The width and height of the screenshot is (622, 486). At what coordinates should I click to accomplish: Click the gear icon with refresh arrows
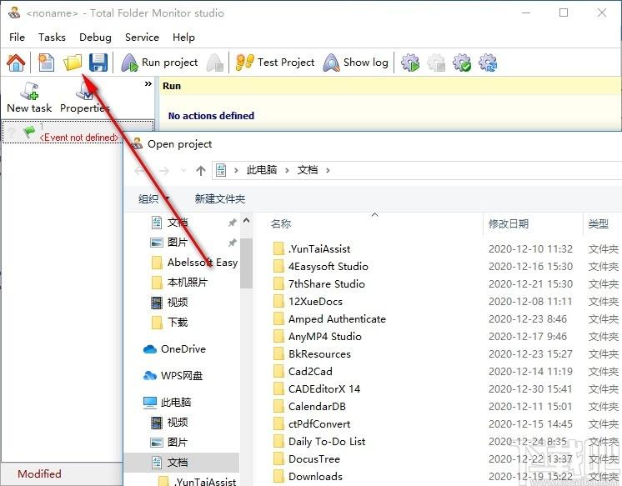(488, 63)
